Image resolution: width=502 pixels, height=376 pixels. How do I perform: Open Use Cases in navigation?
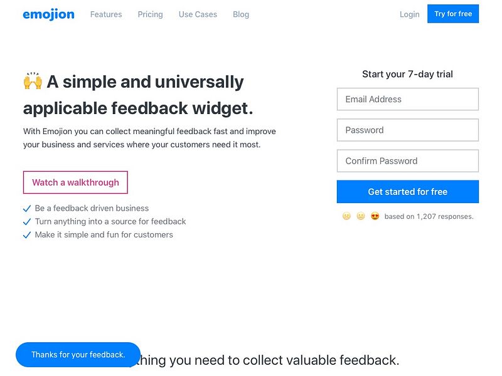198,14
